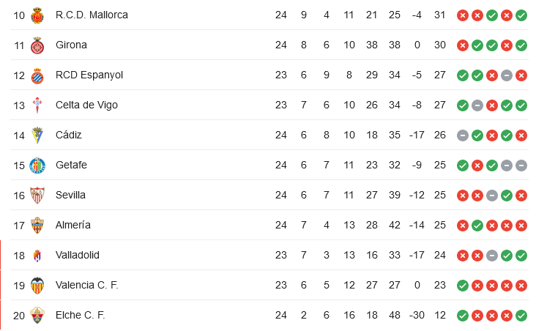
Task: Click the Celta de Vigo crest icon
Action: (x=37, y=105)
